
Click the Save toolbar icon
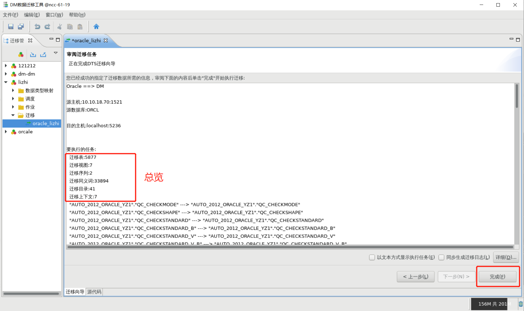[11, 27]
